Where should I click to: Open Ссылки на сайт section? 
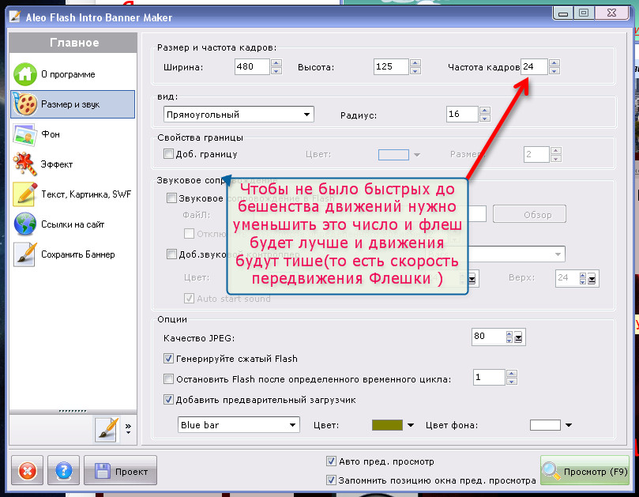(73, 224)
